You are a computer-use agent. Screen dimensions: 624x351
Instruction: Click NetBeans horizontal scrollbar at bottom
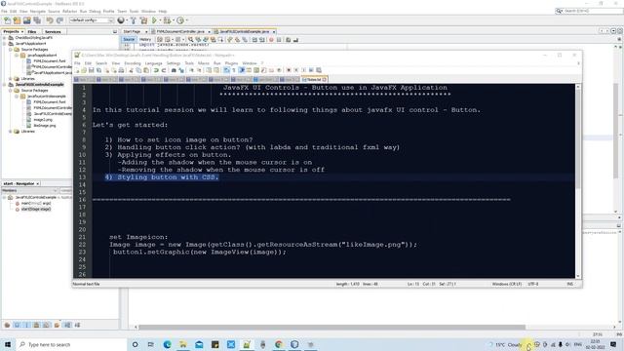331,328
